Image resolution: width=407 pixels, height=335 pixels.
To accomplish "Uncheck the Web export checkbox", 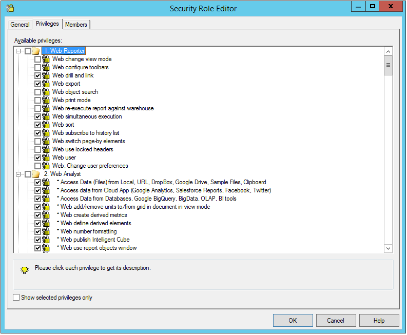I will pyautogui.click(x=37, y=84).
